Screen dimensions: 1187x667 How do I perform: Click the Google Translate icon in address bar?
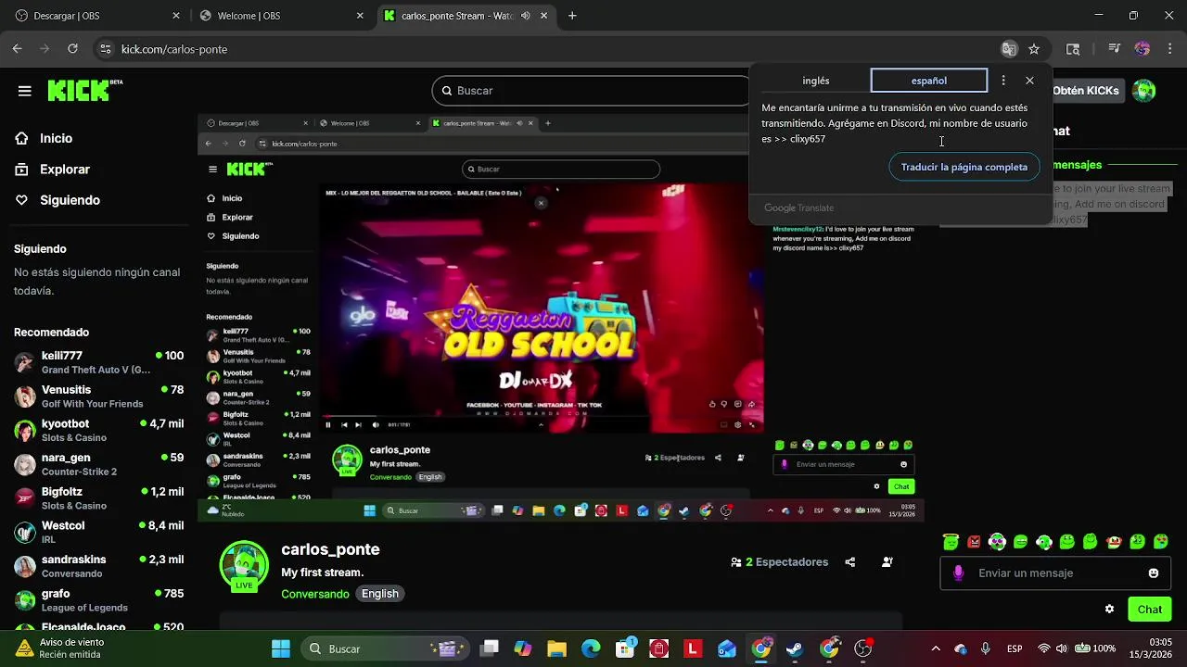pyautogui.click(x=1009, y=49)
